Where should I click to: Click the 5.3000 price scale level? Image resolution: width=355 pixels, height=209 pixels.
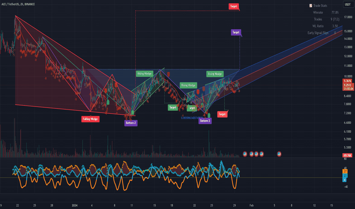347,147
